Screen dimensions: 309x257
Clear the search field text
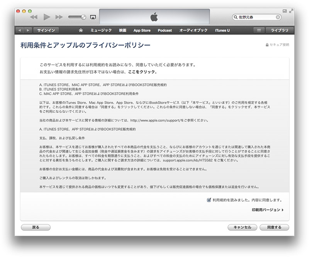coord(278,17)
